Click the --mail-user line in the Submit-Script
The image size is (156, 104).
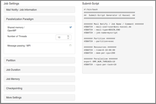tap(107, 27)
